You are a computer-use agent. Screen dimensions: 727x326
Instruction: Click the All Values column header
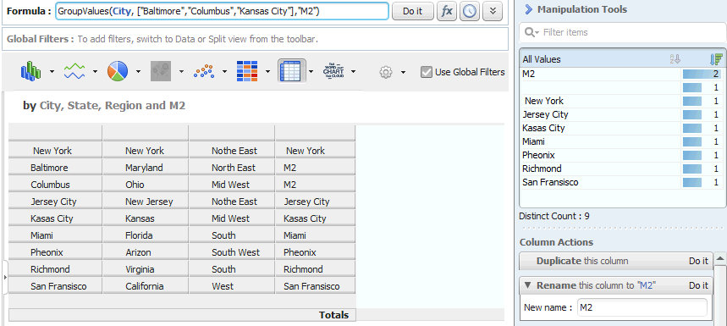[542, 59]
